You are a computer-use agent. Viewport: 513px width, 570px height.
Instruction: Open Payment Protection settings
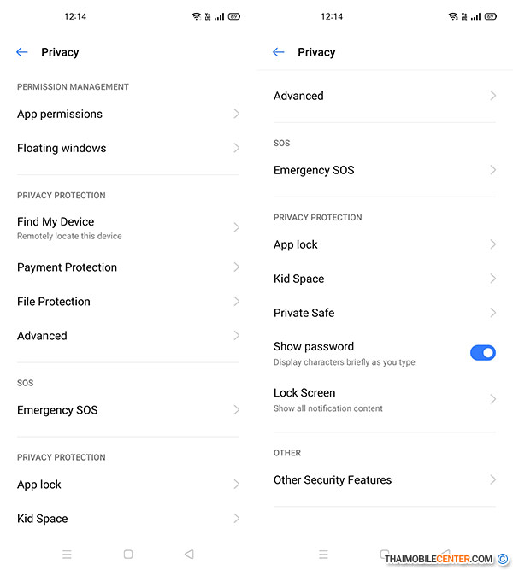[x=68, y=267]
